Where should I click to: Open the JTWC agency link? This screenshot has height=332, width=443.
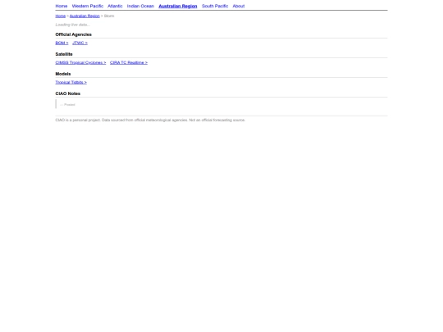(80, 43)
